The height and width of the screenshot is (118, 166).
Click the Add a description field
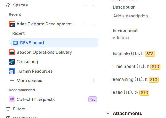[x=132, y=16]
